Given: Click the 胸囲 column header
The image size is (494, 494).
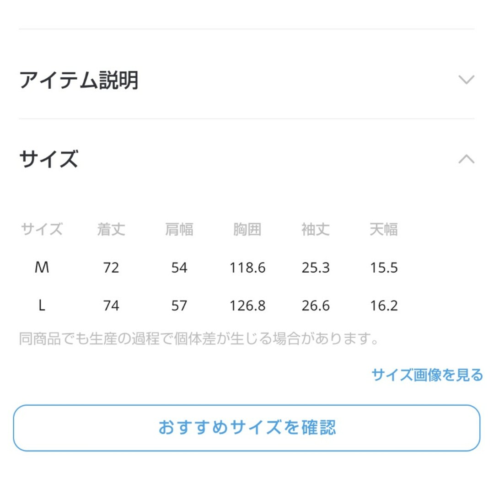Looking at the screenshot, I should point(247,229).
